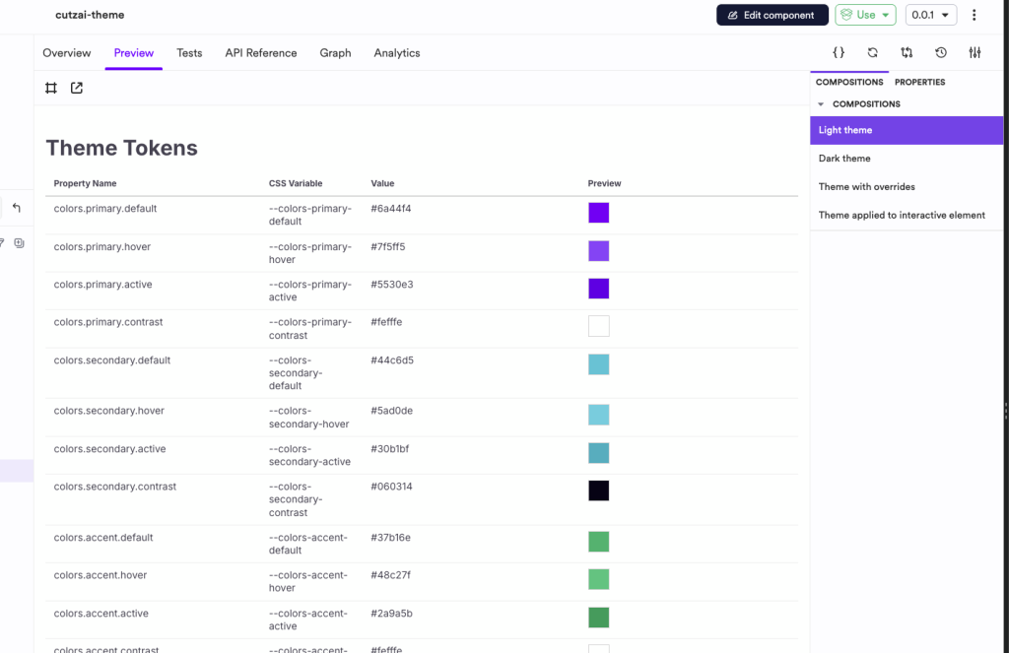Screen dimensions: 1009x653
Task: Open the Use dropdown
Action: [x=865, y=15]
